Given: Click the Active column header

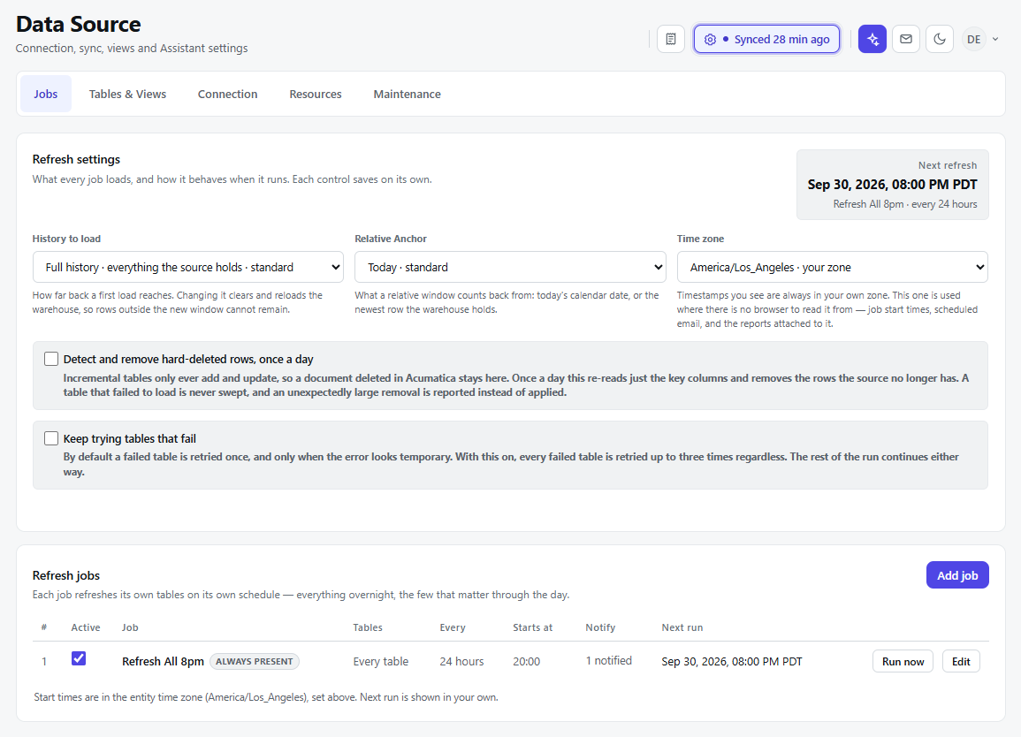Looking at the screenshot, I should point(85,627).
